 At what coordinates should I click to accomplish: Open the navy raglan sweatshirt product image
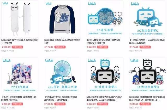pos(62,19)
